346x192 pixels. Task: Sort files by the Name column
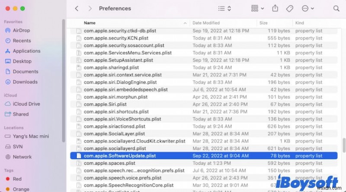tap(90, 23)
